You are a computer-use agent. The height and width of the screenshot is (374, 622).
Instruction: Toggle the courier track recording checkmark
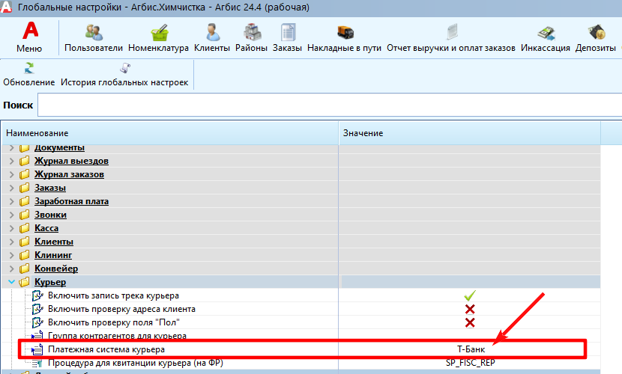470,295
